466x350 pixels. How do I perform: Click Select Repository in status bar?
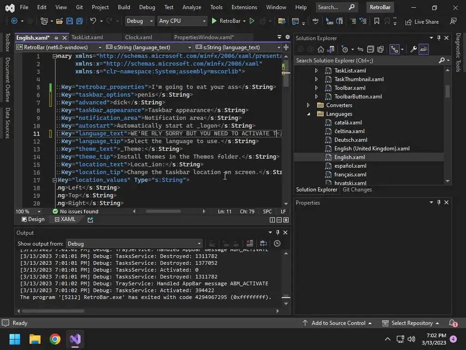[411, 323]
